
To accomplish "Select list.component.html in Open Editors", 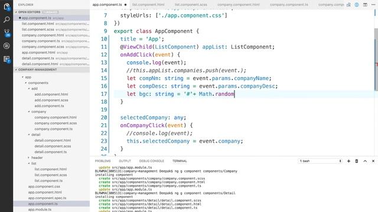I will (x=51, y=24).
